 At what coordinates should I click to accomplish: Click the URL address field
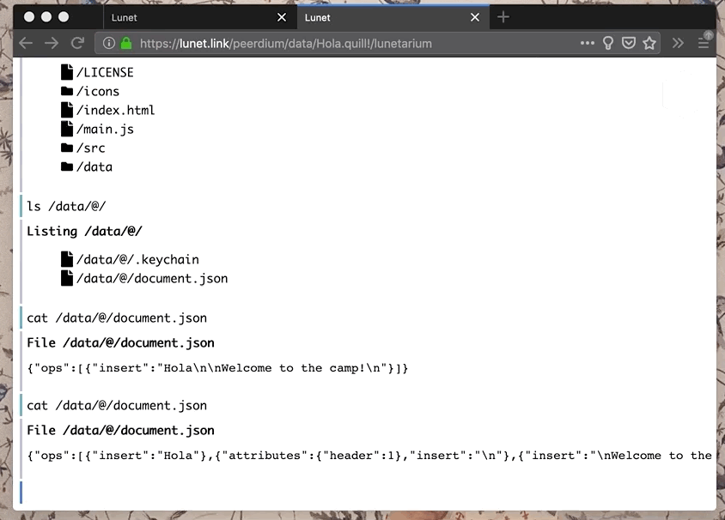[x=344, y=43]
